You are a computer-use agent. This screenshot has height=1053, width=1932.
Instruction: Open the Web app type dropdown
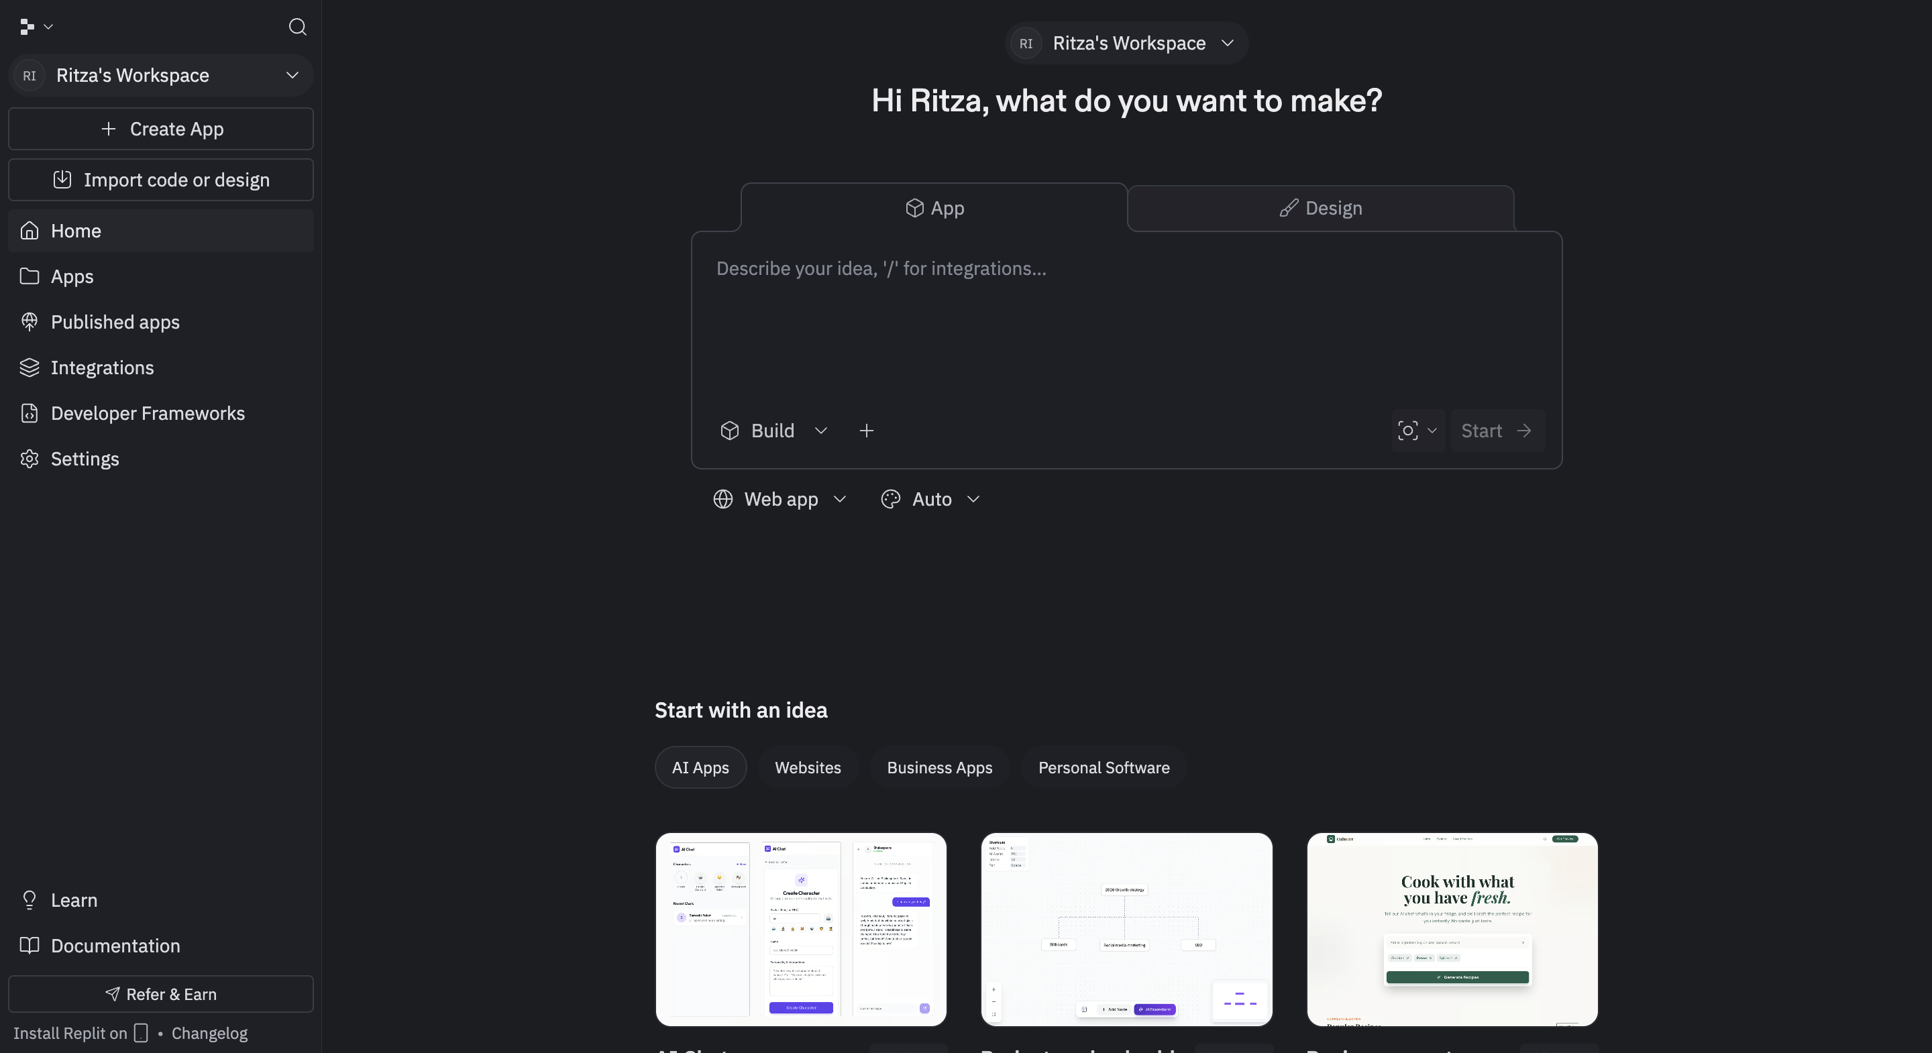coord(780,500)
